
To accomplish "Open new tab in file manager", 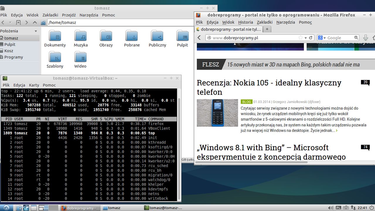I will coord(18,23).
